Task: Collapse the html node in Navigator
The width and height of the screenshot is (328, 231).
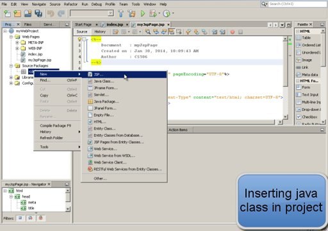Action: pyautogui.click(x=5, y=191)
